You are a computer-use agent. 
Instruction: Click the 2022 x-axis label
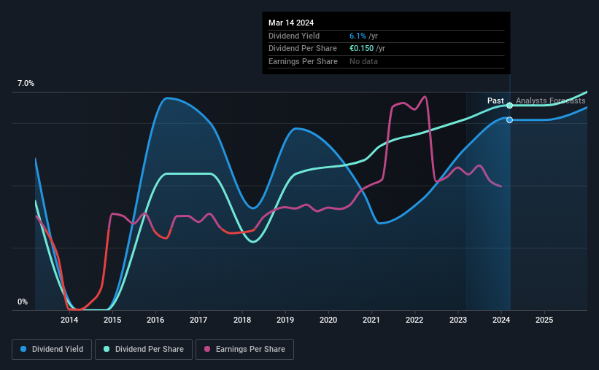pos(414,320)
